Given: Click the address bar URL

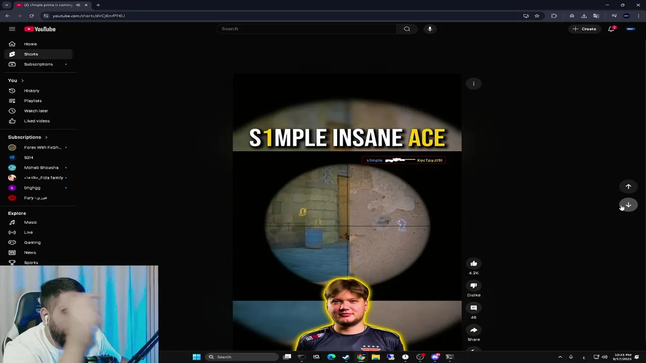Looking at the screenshot, I should click(88, 16).
